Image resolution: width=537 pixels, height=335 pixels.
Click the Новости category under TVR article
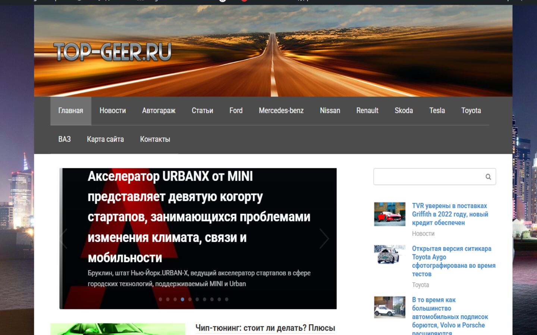pyautogui.click(x=423, y=234)
